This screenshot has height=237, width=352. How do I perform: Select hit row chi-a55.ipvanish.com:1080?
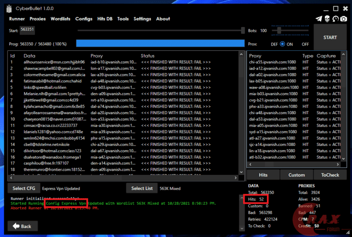point(295,62)
